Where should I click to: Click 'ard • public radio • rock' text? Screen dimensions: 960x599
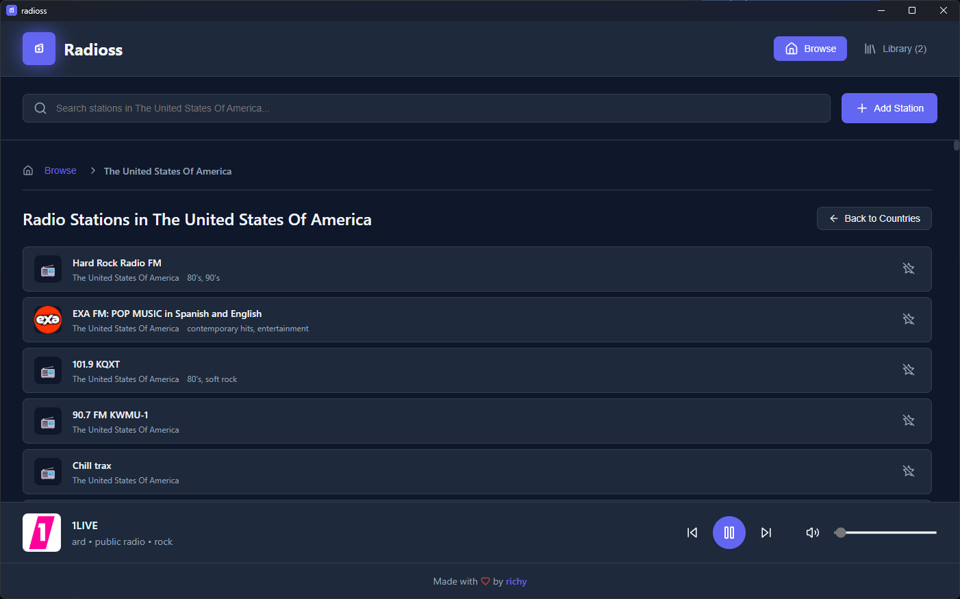pyautogui.click(x=122, y=541)
